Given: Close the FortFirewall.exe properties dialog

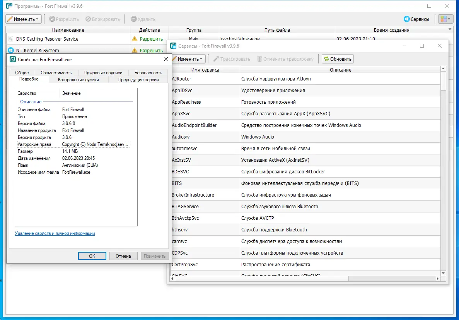Looking at the screenshot, I should [x=166, y=59].
